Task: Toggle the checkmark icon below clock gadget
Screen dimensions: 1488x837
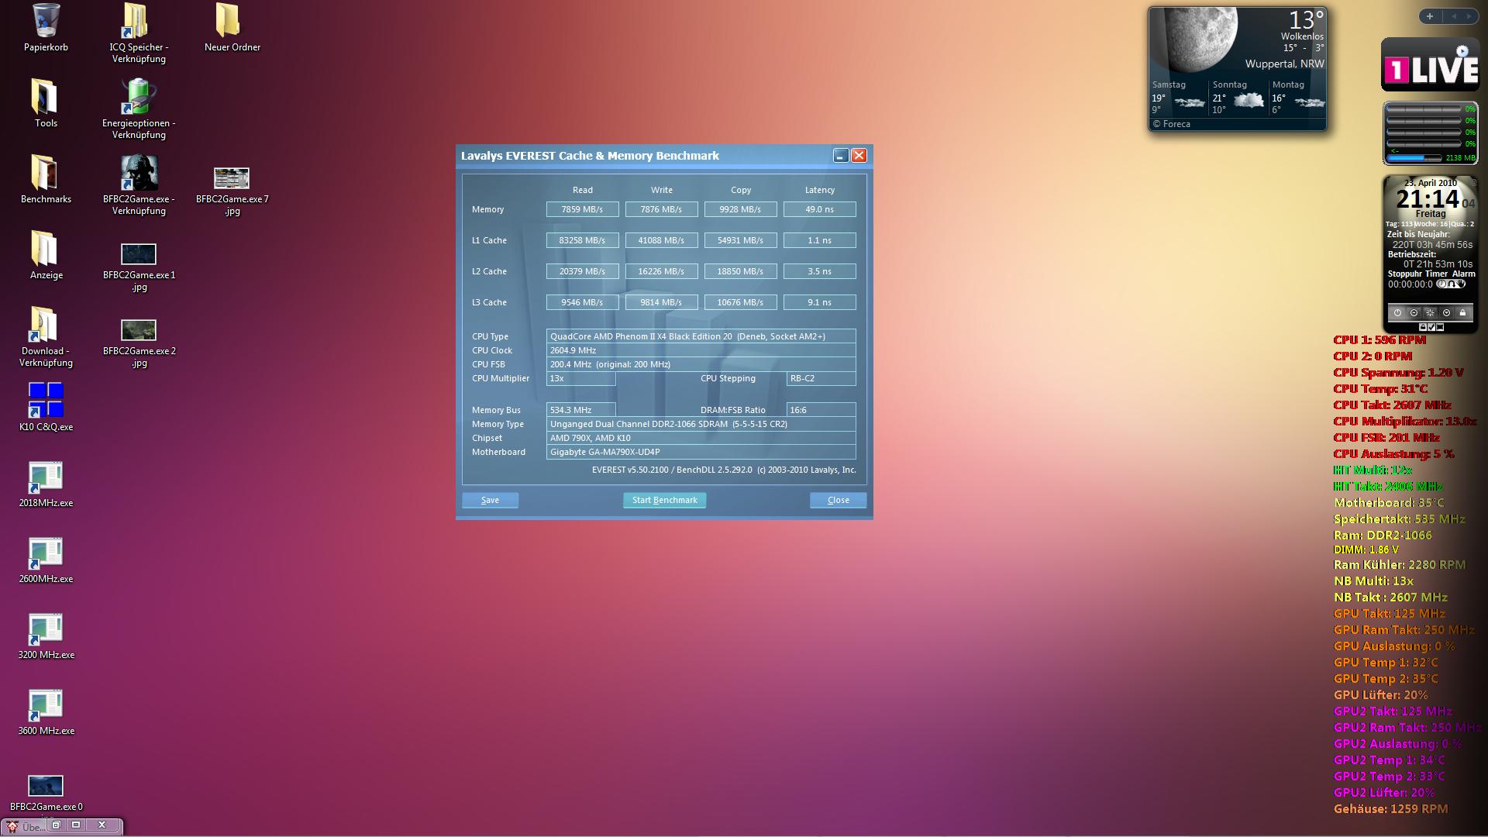Action: tap(1431, 327)
